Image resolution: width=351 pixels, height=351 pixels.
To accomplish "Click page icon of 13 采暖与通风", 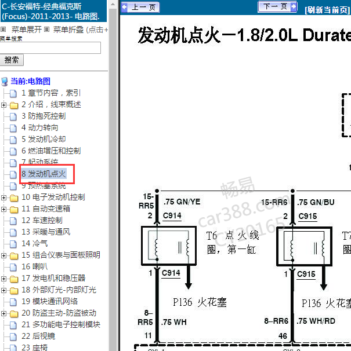I will (x=13, y=233).
